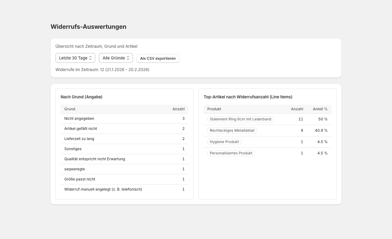The height and width of the screenshot is (239, 392).
Task: Click the 'Anzahl' header in reasons table
Action: click(x=178, y=109)
